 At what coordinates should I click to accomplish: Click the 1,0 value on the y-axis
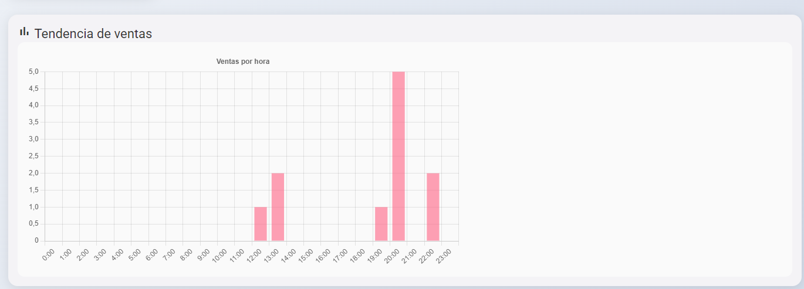34,207
